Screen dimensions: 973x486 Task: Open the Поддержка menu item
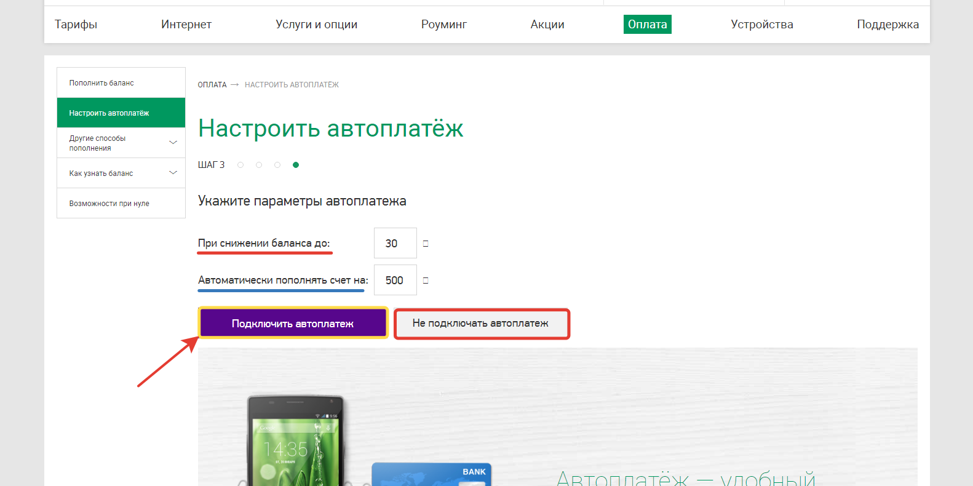888,25
